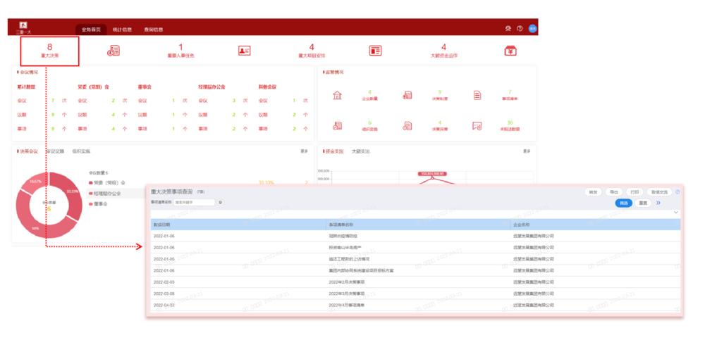The width and height of the screenshot is (705, 352).
Task: Toggle the 经理层办公会 legend item
Action: pyautogui.click(x=106, y=193)
